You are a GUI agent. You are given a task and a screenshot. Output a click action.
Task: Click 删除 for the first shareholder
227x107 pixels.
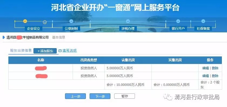[x=215, y=68]
